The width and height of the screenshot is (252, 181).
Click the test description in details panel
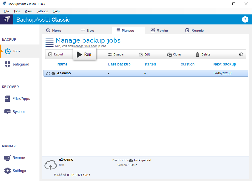[62, 165]
